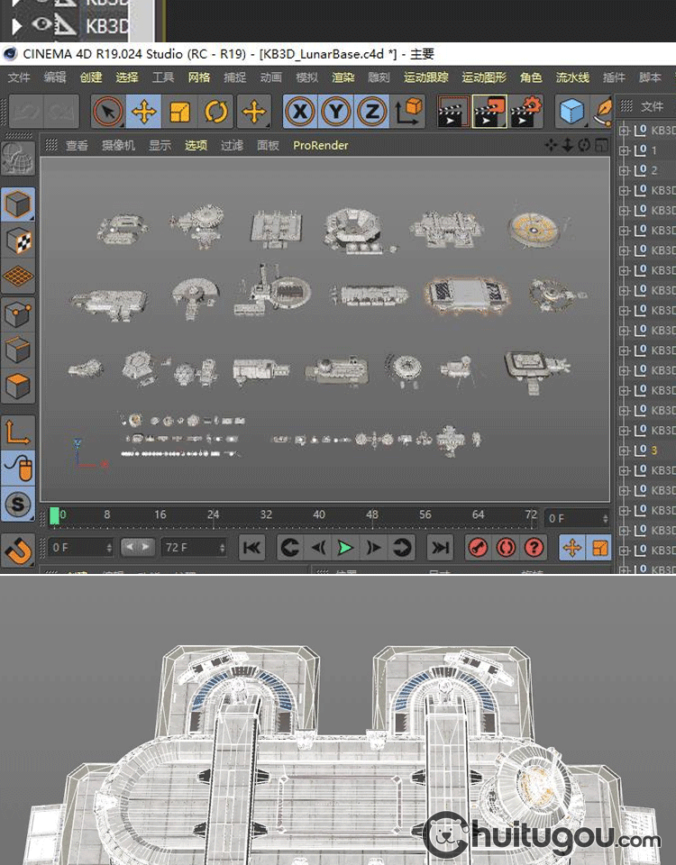Step the current frame field spinner
Image resolution: width=676 pixels, height=865 pixels.
click(605, 519)
